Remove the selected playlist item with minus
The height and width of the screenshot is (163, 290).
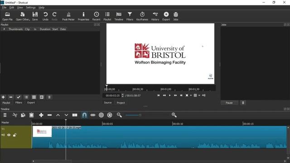(11, 97)
